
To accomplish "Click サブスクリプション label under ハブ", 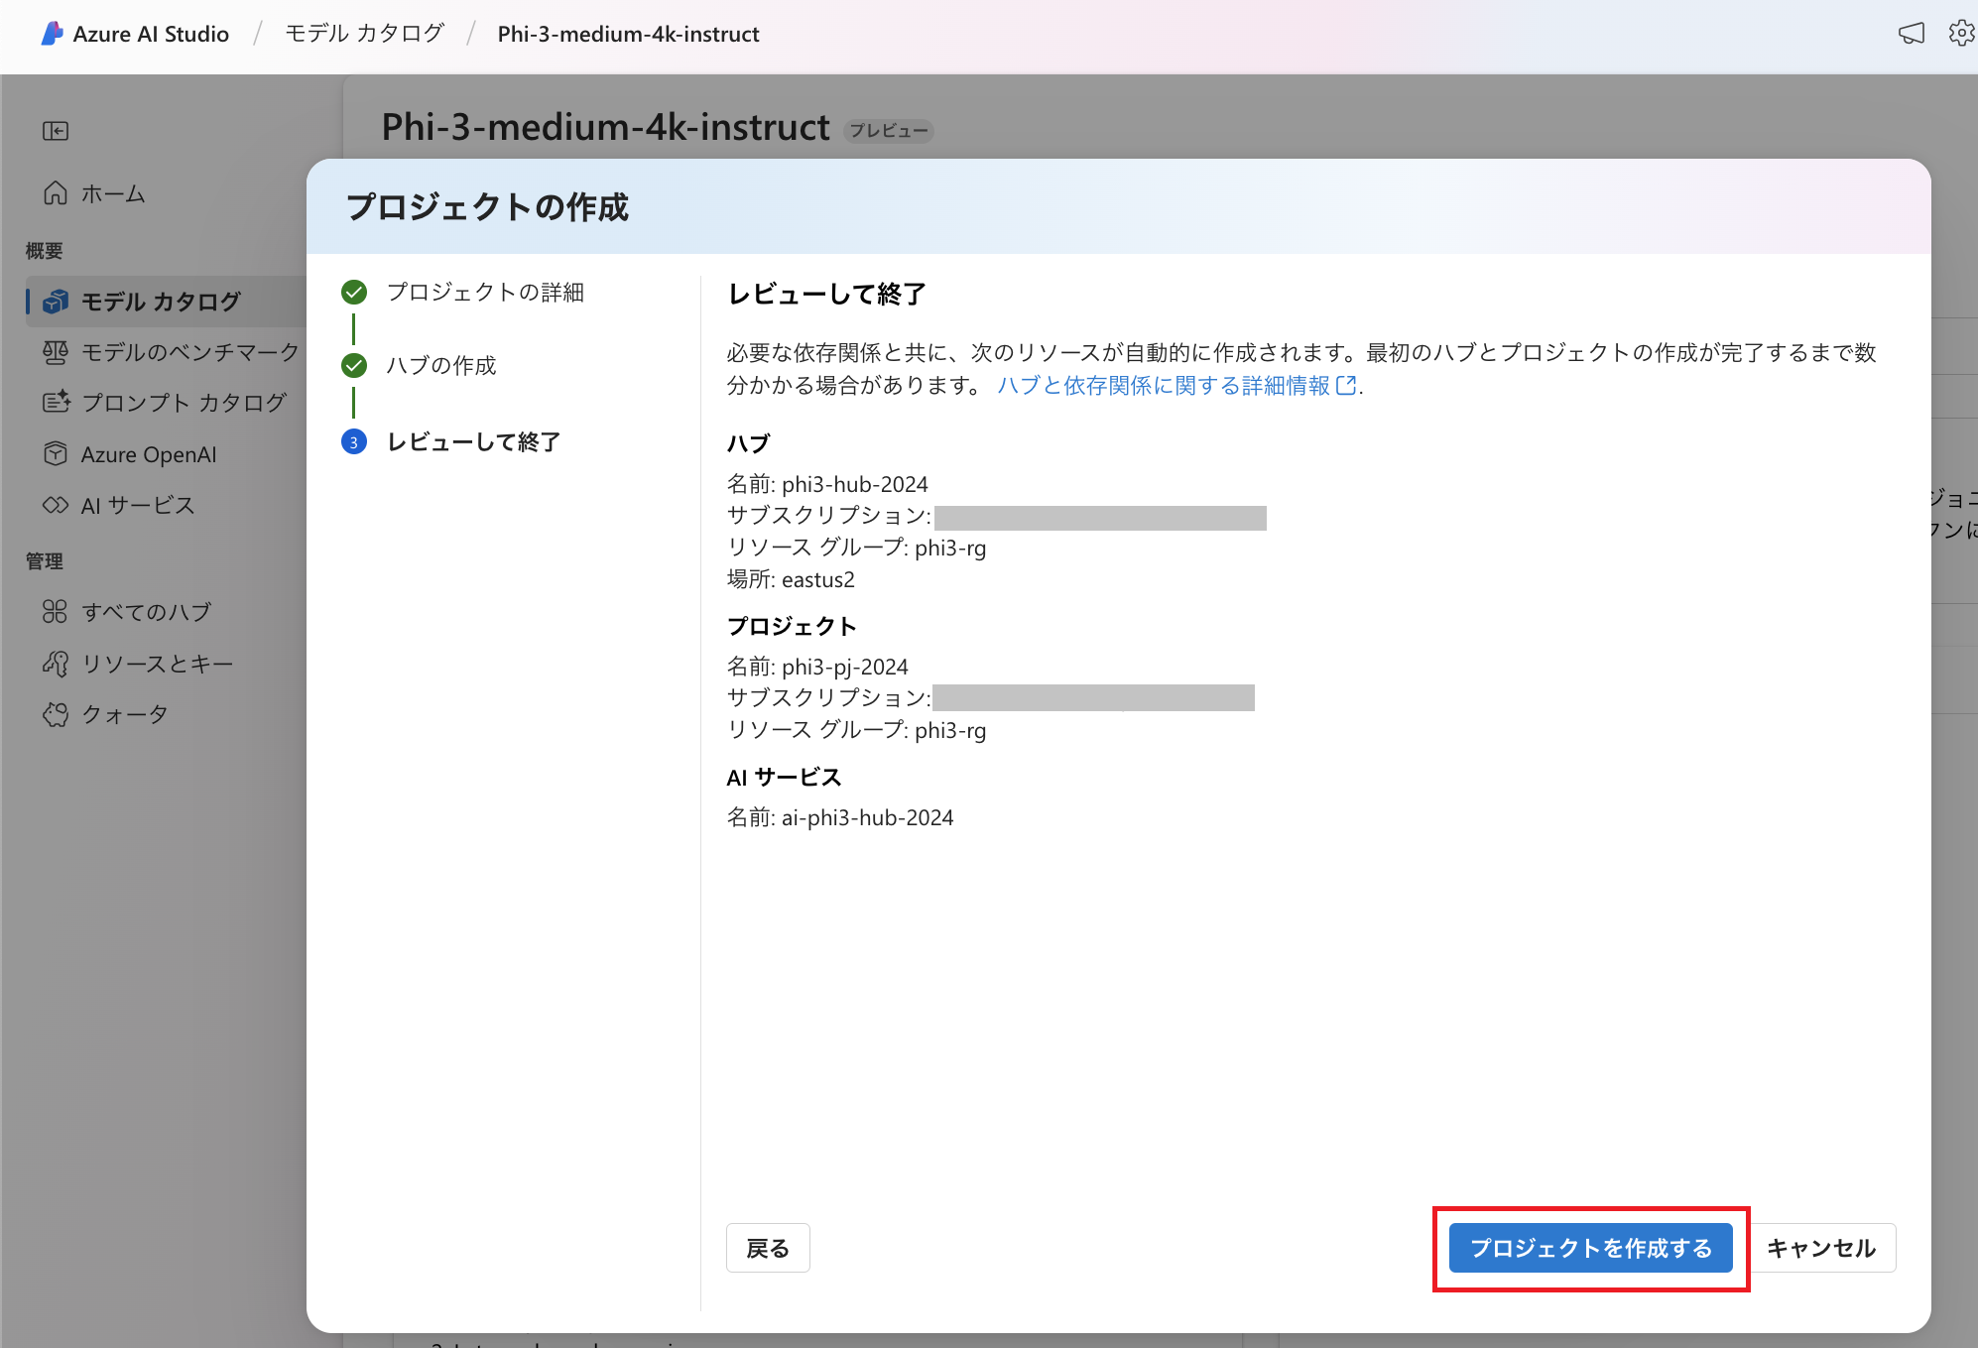I will click(828, 516).
